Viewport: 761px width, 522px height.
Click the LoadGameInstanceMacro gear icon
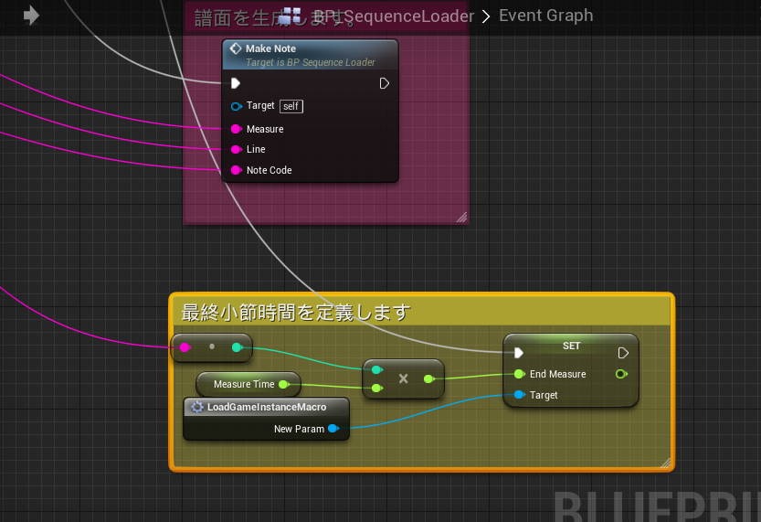tap(197, 407)
